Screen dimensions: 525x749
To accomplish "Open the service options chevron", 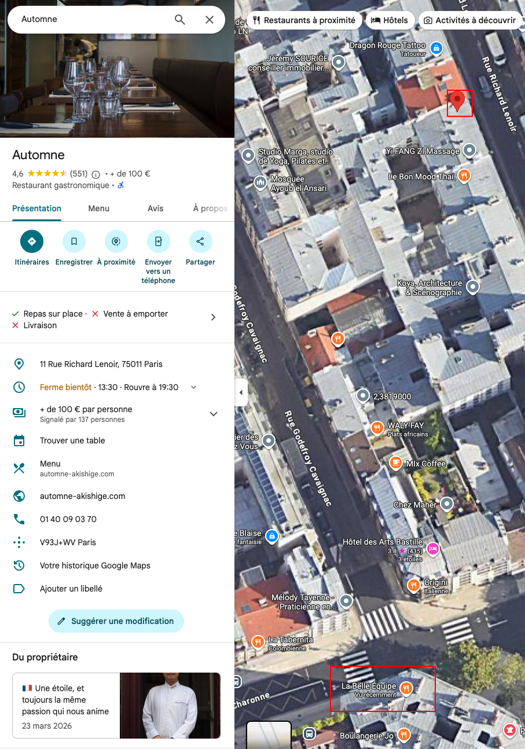I will pyautogui.click(x=213, y=317).
